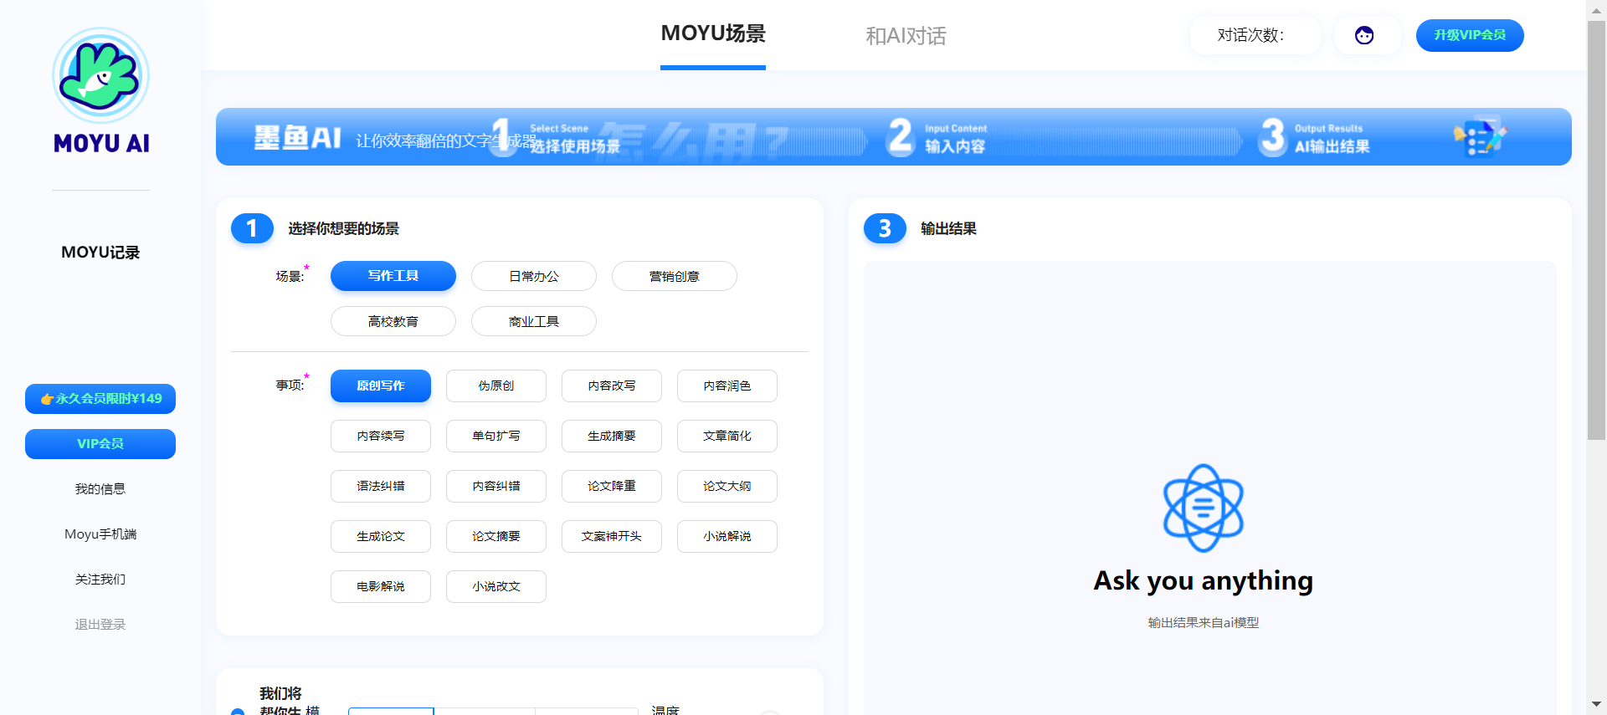This screenshot has width=1607, height=715.
Task: Click the step 3 output result badge
Action: (x=885, y=228)
